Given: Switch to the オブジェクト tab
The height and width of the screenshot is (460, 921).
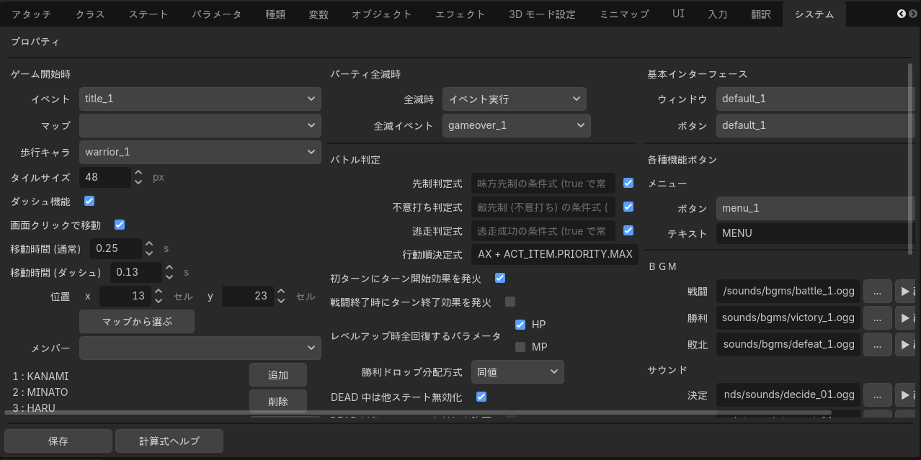Looking at the screenshot, I should click(x=382, y=14).
